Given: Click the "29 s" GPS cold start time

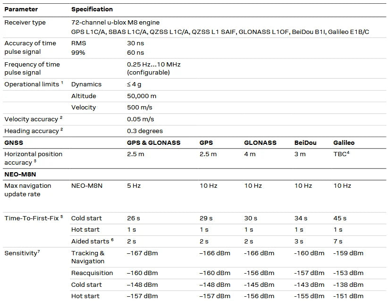Looking at the screenshot, I should click(206, 218).
